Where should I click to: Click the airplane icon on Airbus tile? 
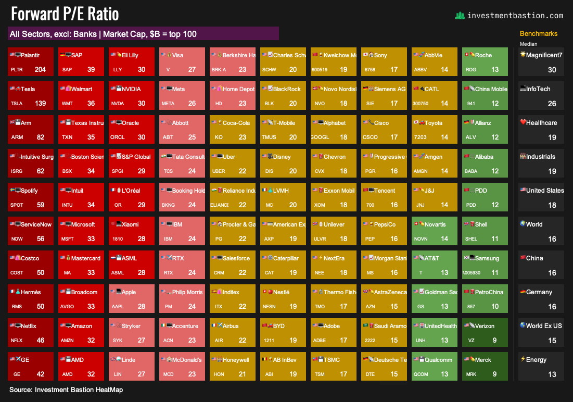(220, 325)
